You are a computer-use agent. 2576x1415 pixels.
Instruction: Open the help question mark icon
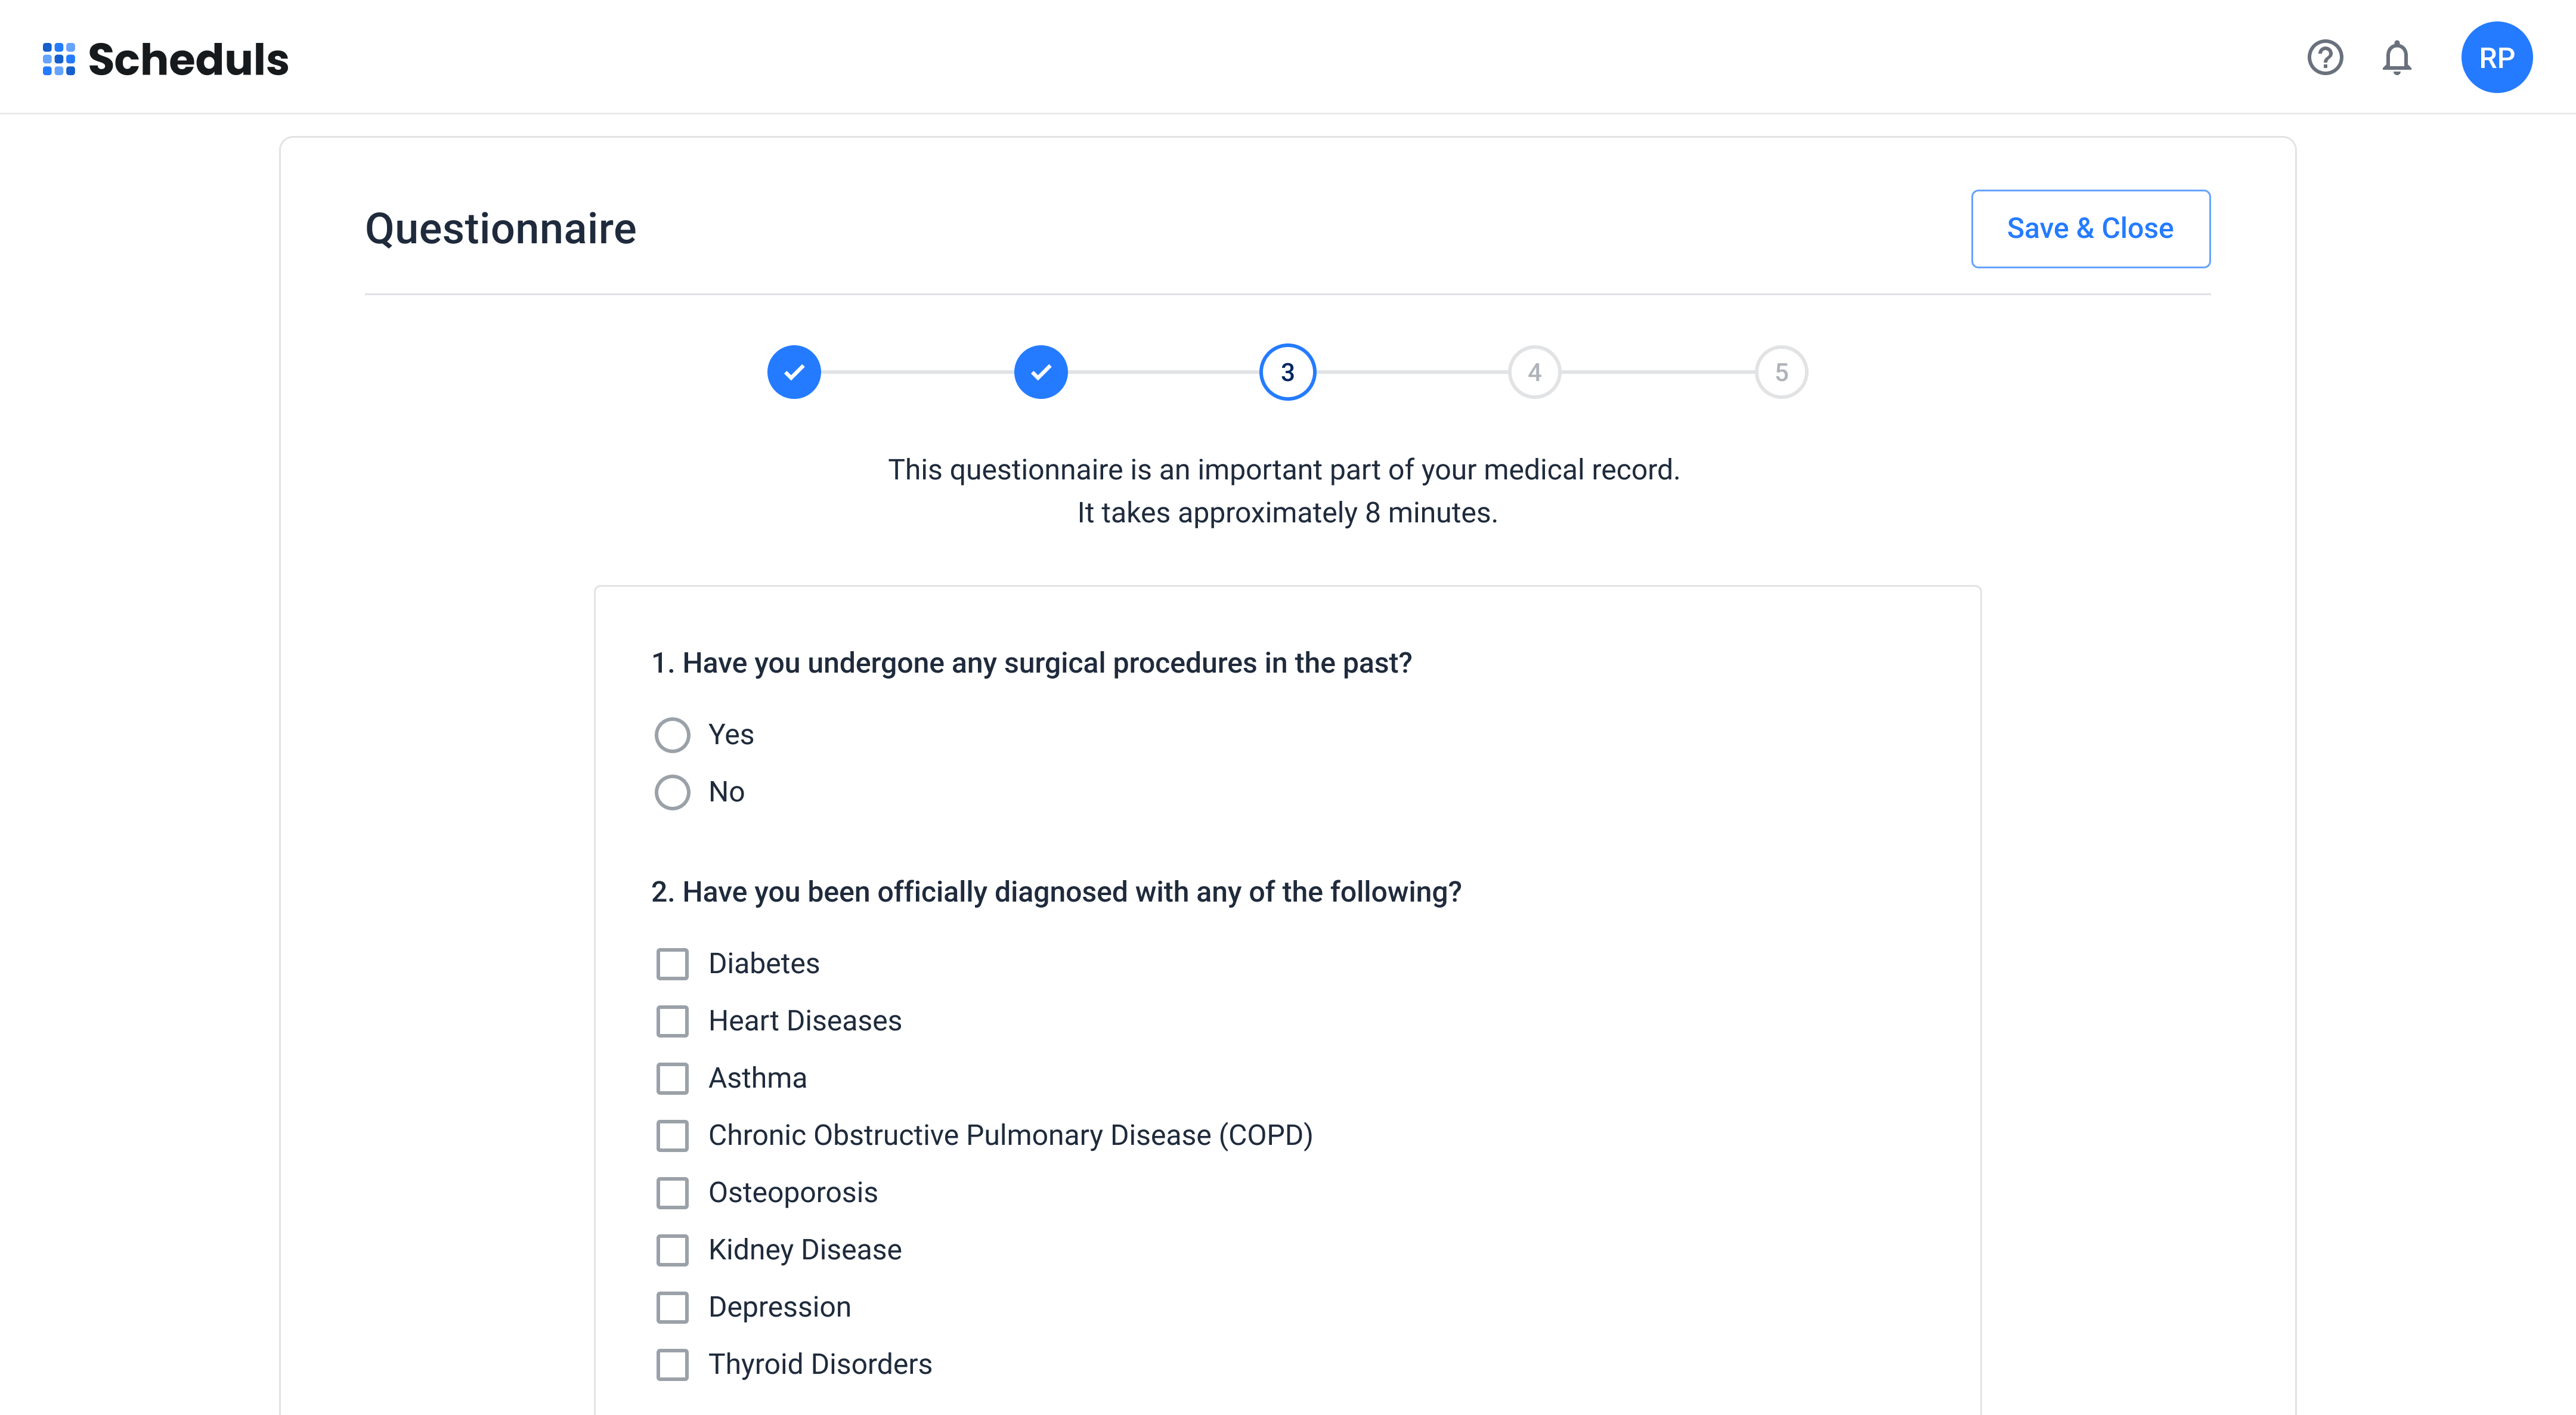point(2324,58)
